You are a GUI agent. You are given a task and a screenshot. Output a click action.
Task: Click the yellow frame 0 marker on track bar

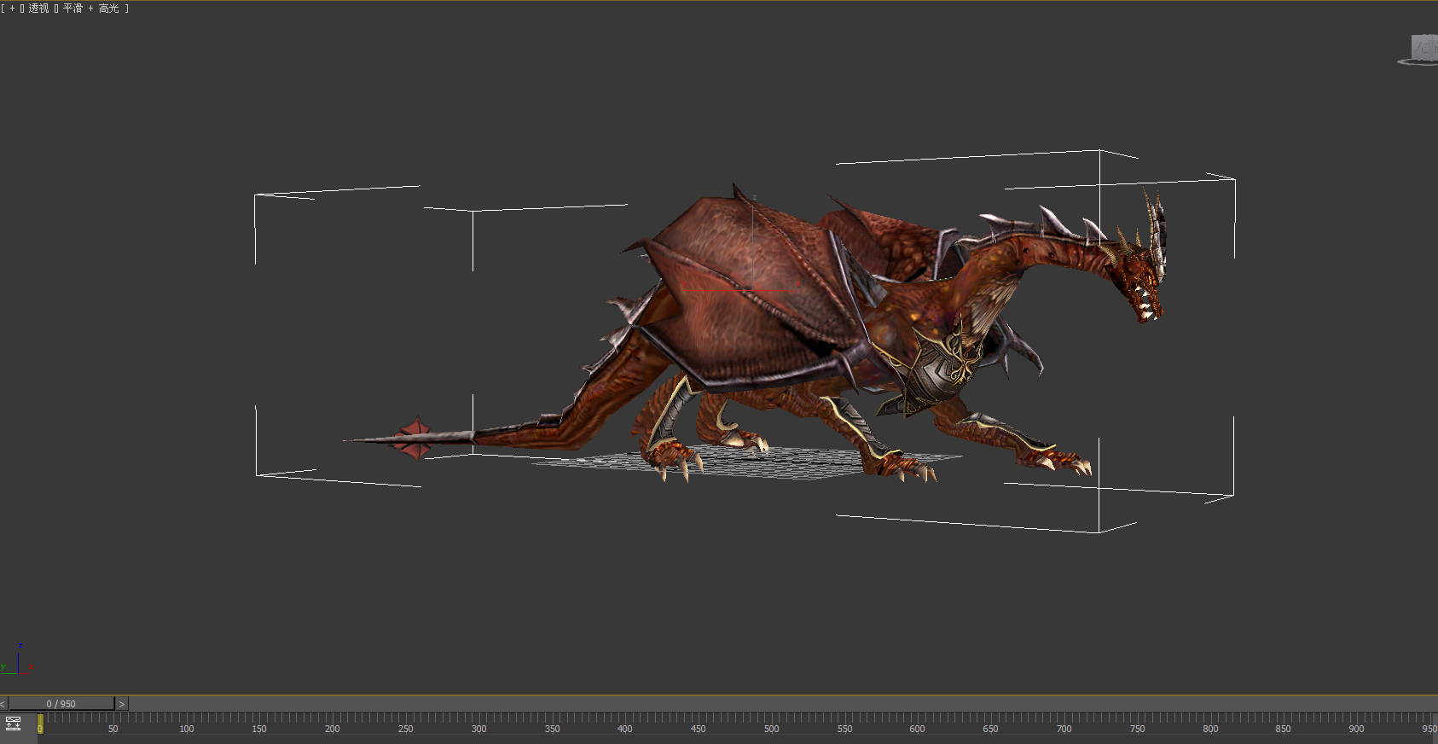click(x=40, y=724)
